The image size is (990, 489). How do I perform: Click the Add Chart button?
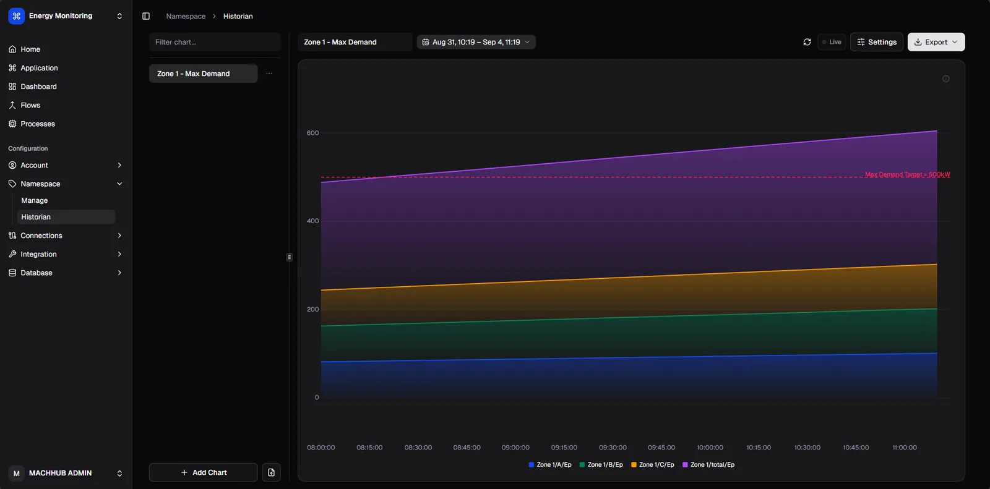click(x=203, y=472)
